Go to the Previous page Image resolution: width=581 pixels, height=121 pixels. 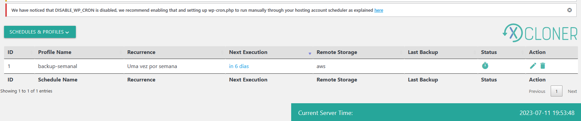coord(537,91)
